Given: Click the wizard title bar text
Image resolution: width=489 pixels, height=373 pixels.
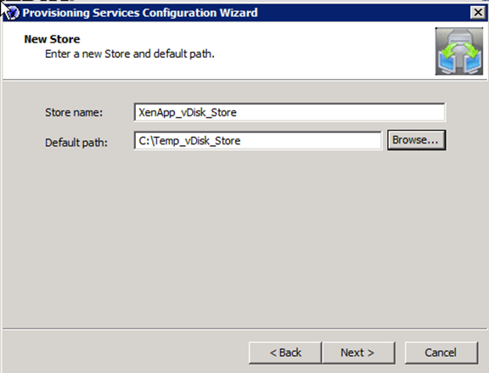Looking at the screenshot, I should pos(140,13).
